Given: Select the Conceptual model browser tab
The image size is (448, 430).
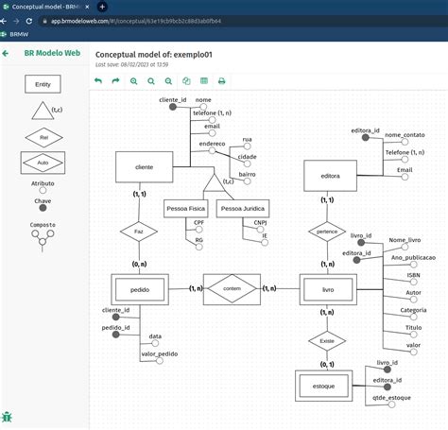Looking at the screenshot, I should tap(45, 7).
